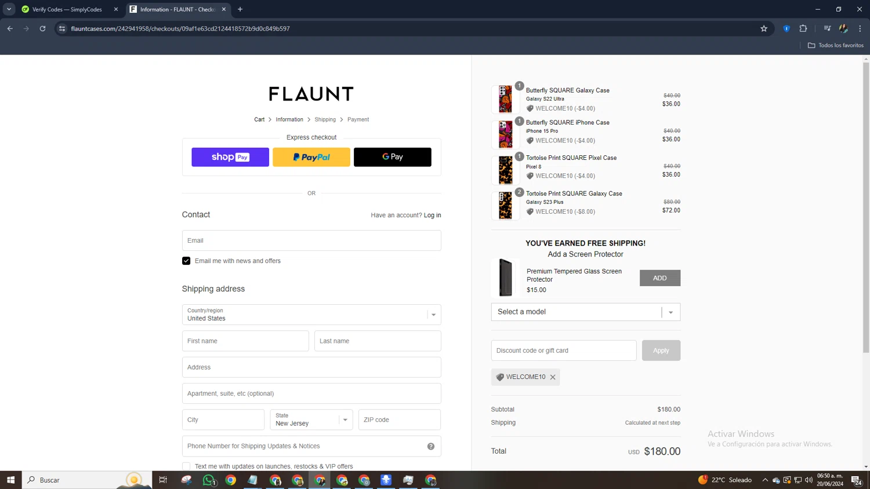Click the City field
Screen dimensions: 870x489
click(x=223, y=419)
